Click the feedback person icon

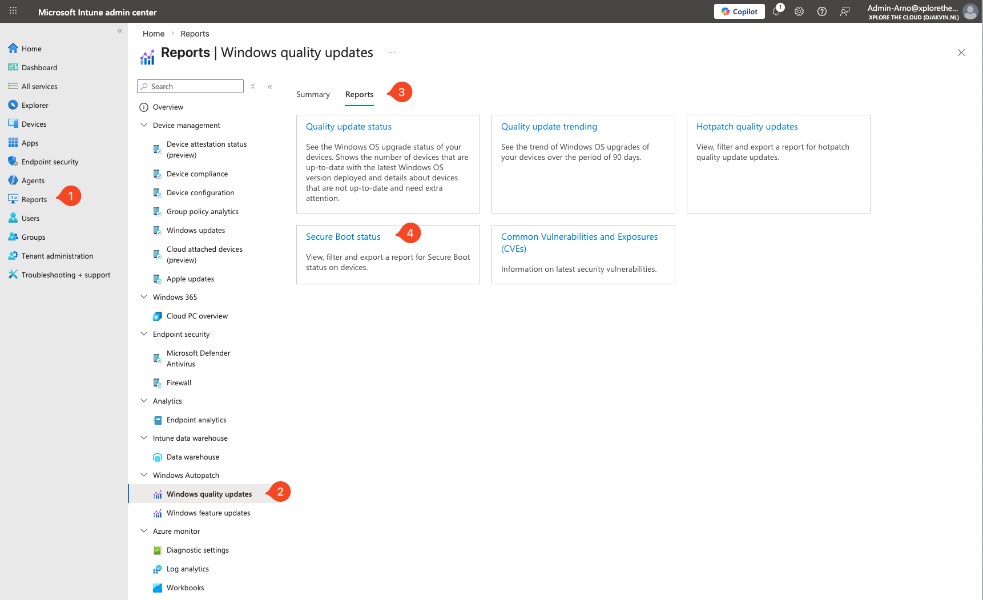click(845, 11)
